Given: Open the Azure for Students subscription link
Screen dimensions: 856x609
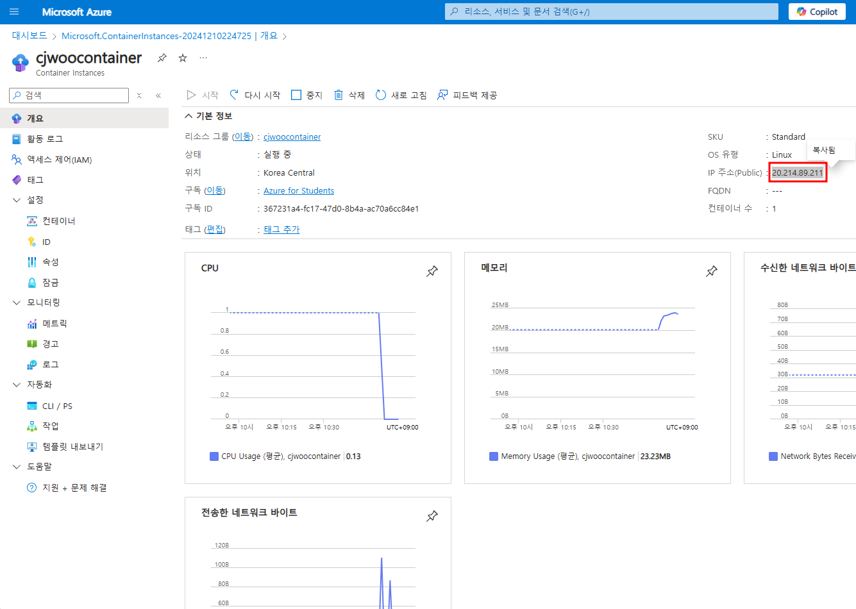Looking at the screenshot, I should pyautogui.click(x=299, y=191).
